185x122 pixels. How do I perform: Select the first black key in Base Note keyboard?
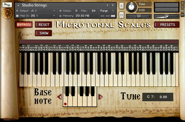pyautogui.click(x=67, y=91)
